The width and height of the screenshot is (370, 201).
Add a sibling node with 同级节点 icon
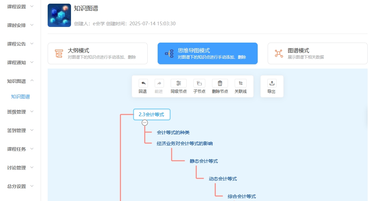[178, 83]
